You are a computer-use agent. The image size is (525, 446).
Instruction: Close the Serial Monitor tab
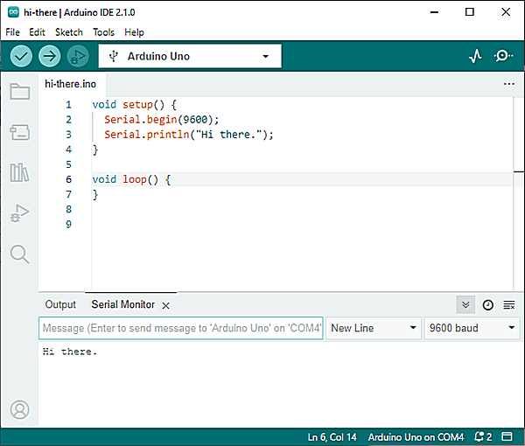165,305
